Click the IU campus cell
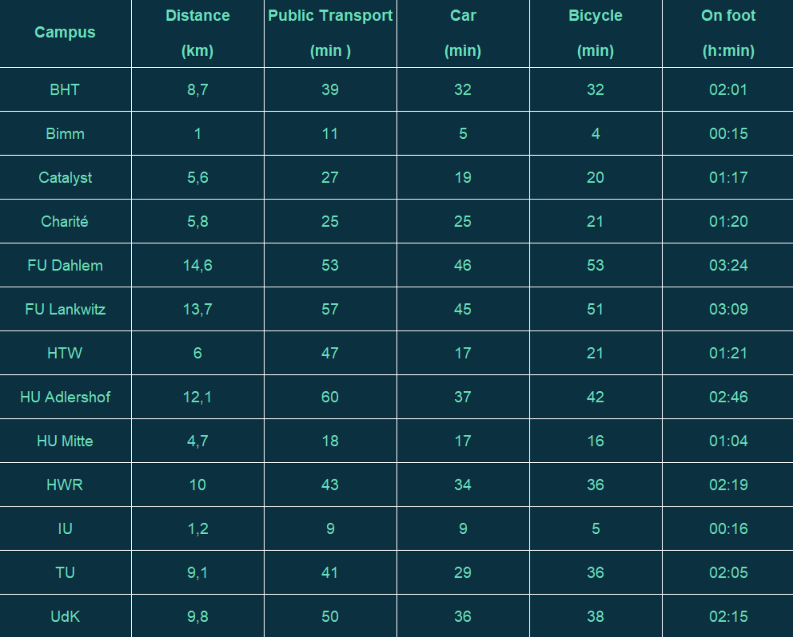793x637 pixels. 65,529
